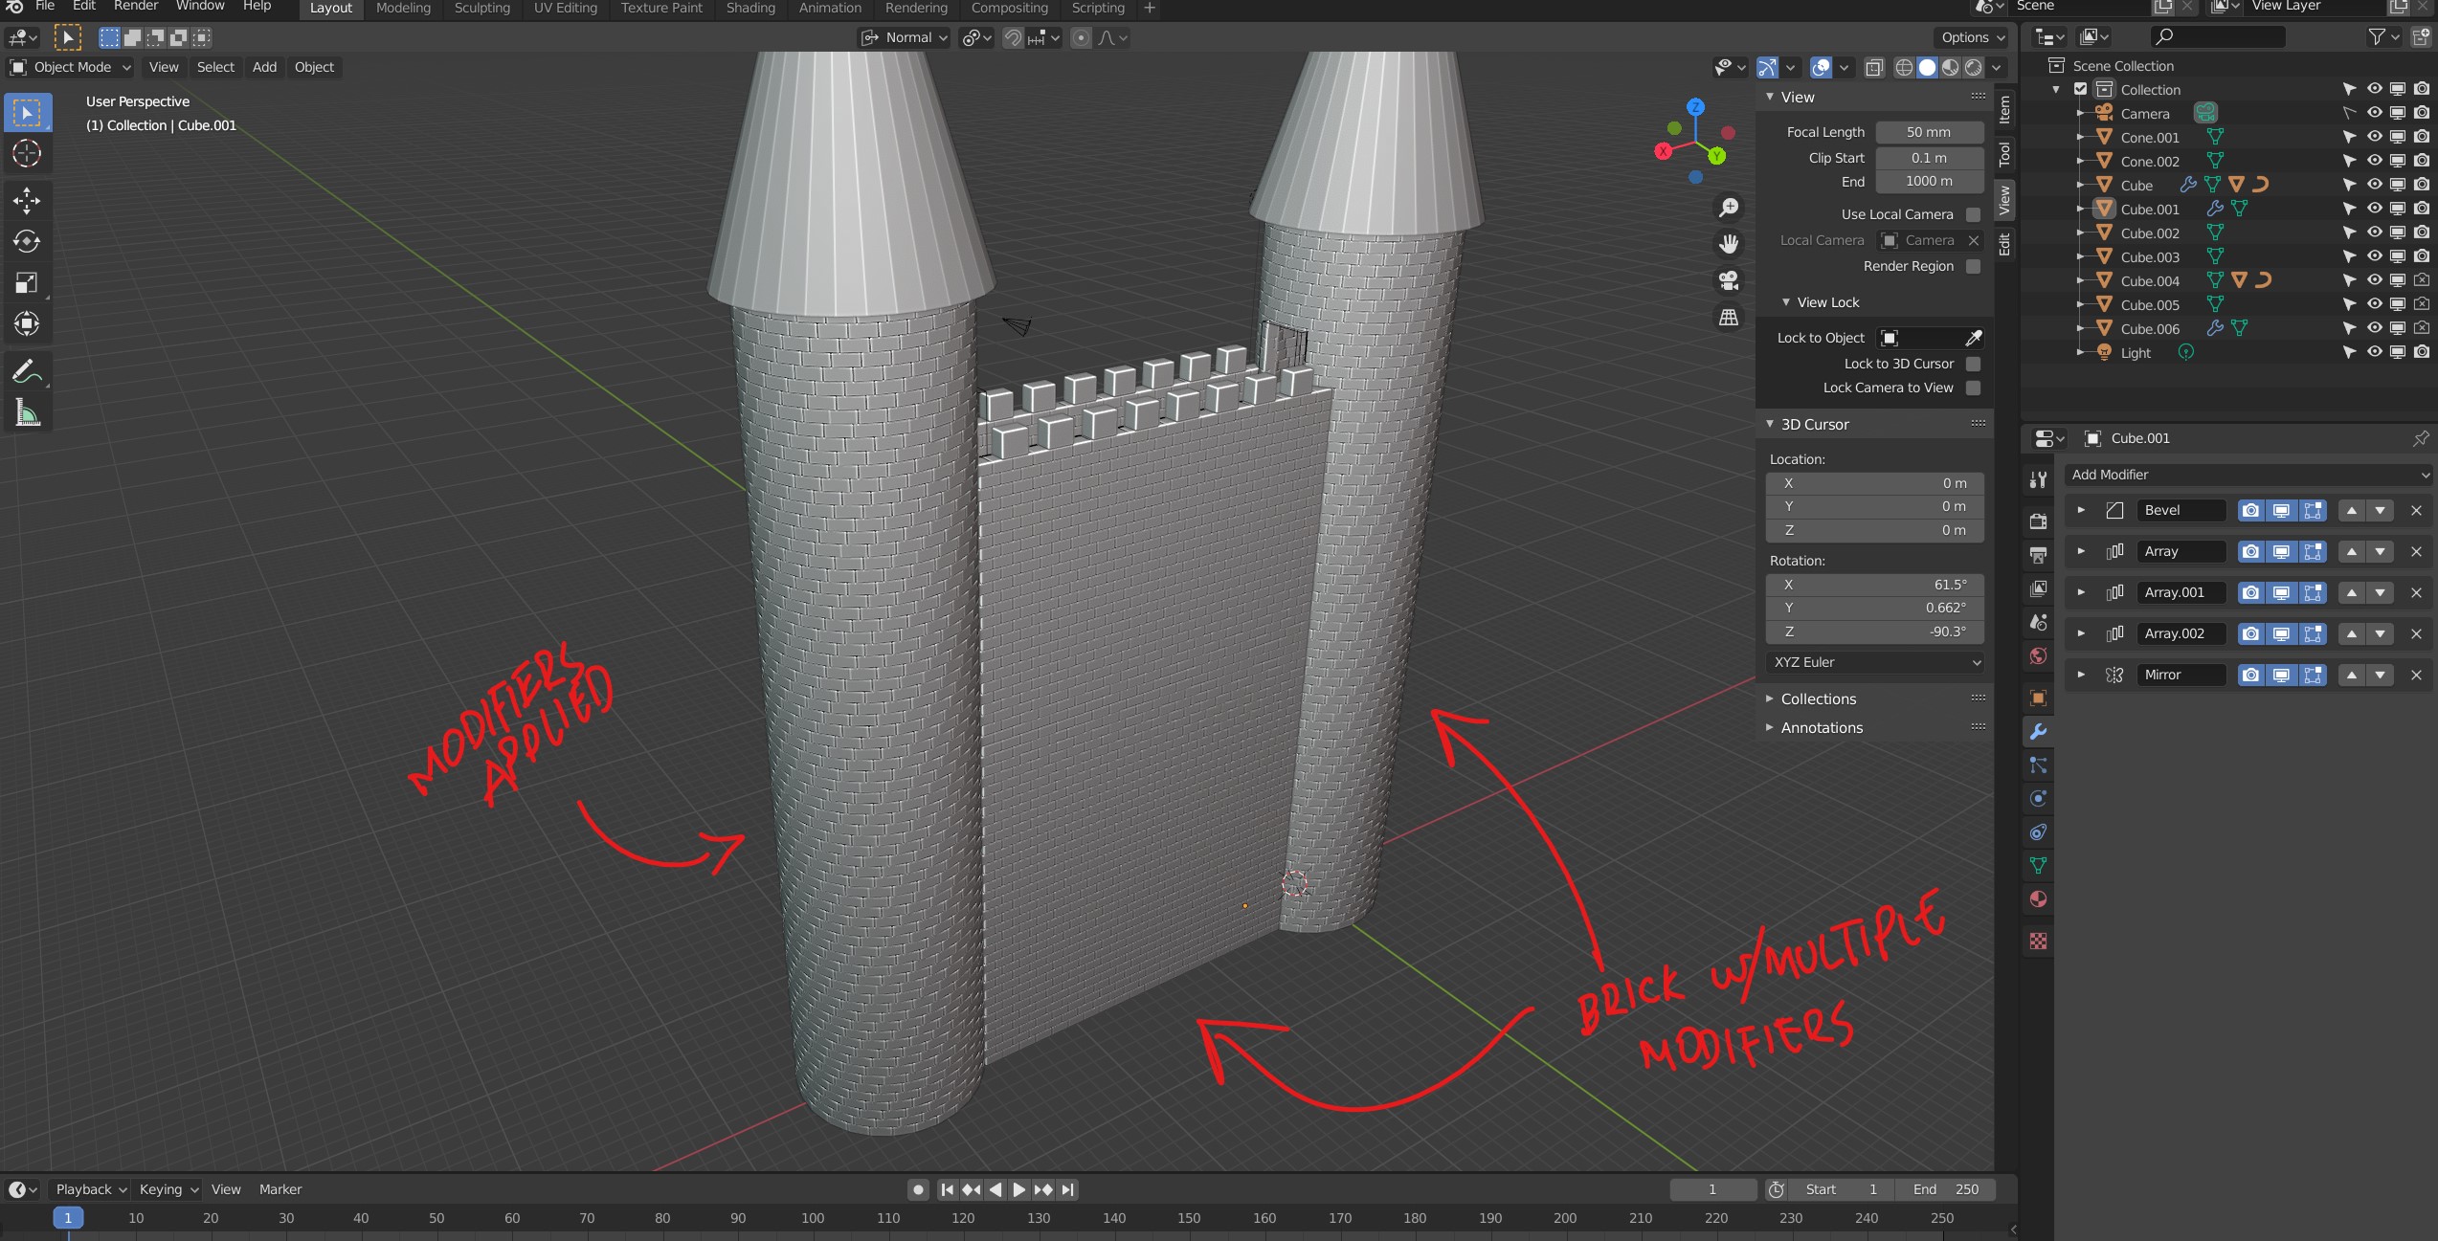The width and height of the screenshot is (2438, 1241).
Task: Enable Lock to 3D Cursor checkbox
Action: click(x=1973, y=364)
